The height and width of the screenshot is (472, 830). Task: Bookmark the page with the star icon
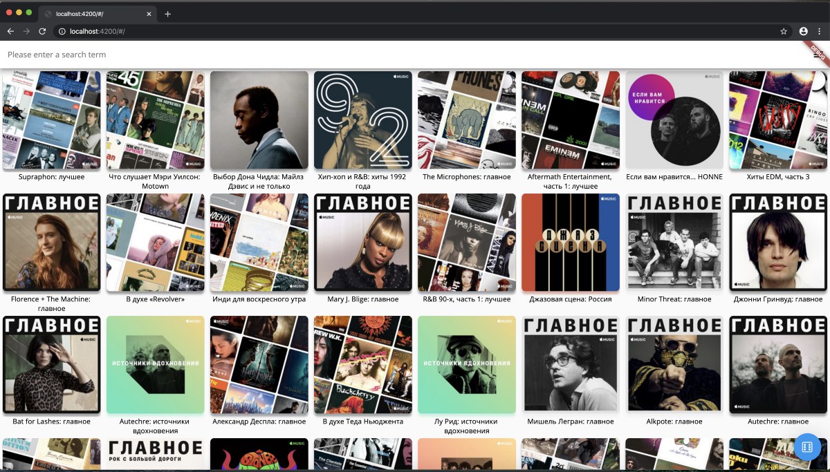(784, 31)
